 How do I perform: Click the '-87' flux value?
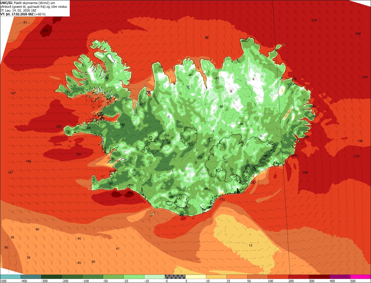(141, 104)
